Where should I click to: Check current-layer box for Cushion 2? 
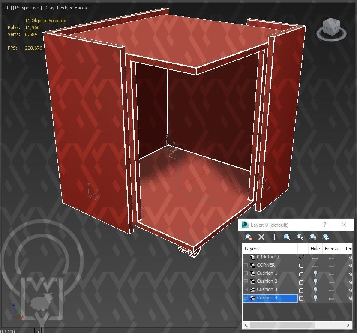(301, 282)
